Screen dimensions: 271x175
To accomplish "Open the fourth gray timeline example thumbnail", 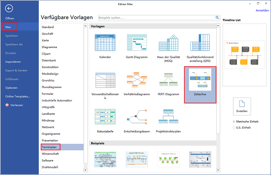I will point(200,160).
